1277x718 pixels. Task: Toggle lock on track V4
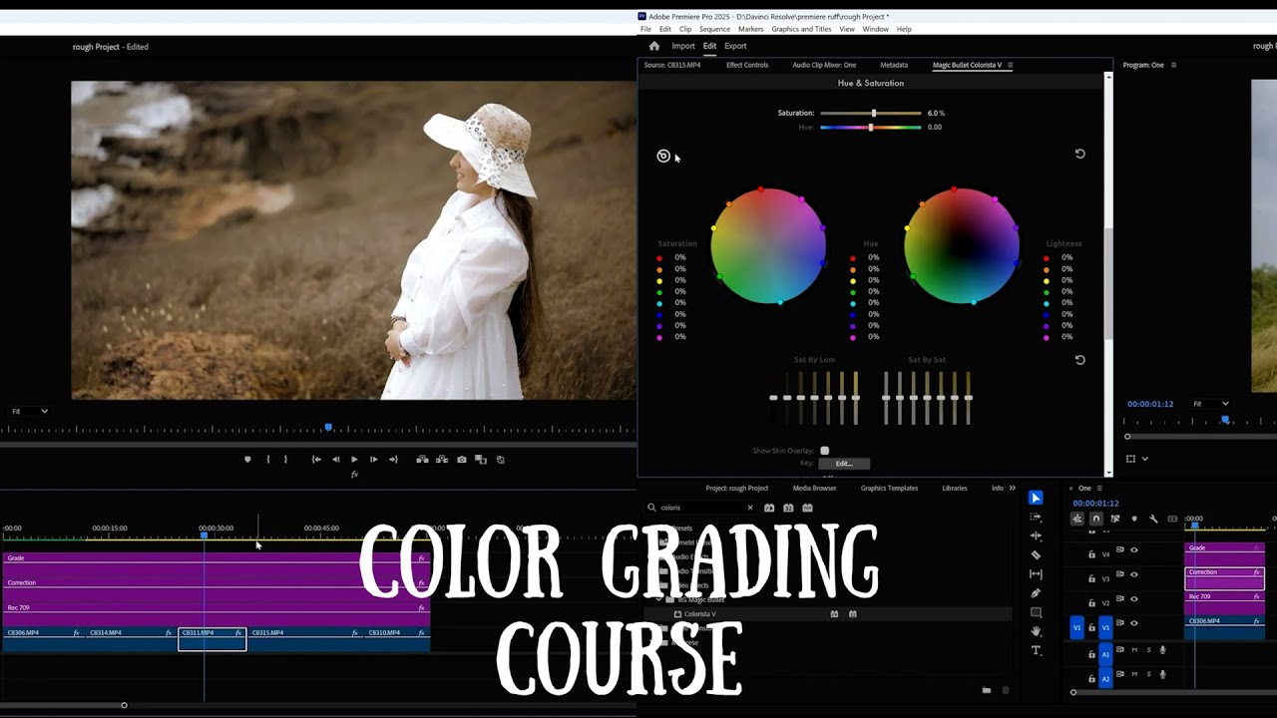[1091, 554]
